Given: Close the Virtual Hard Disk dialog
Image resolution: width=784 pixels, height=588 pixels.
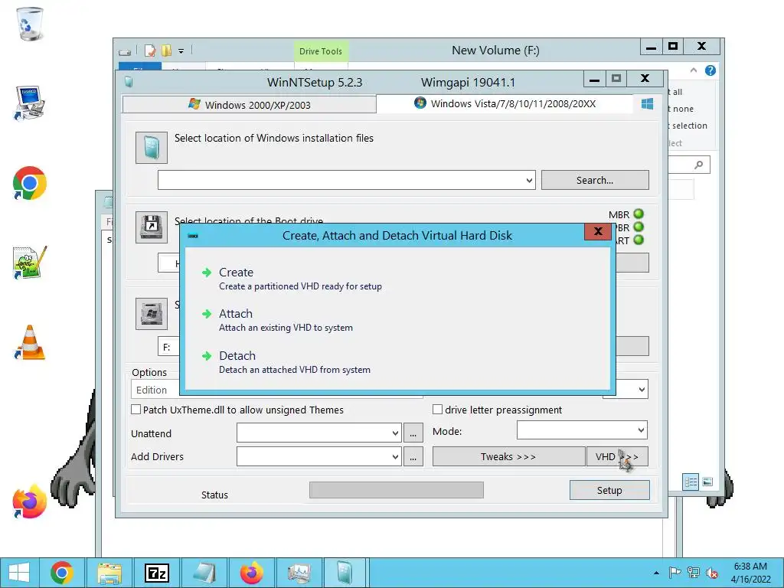Looking at the screenshot, I should point(597,231).
